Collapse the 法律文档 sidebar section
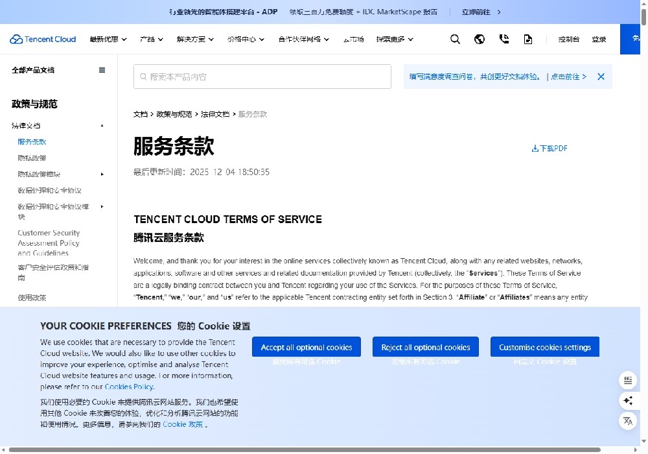The width and height of the screenshot is (648, 454). click(x=102, y=125)
